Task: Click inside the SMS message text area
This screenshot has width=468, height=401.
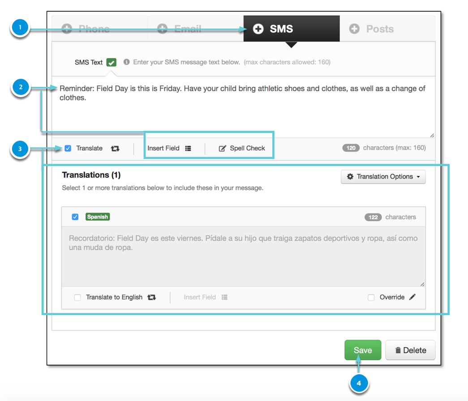Action: pos(242,112)
